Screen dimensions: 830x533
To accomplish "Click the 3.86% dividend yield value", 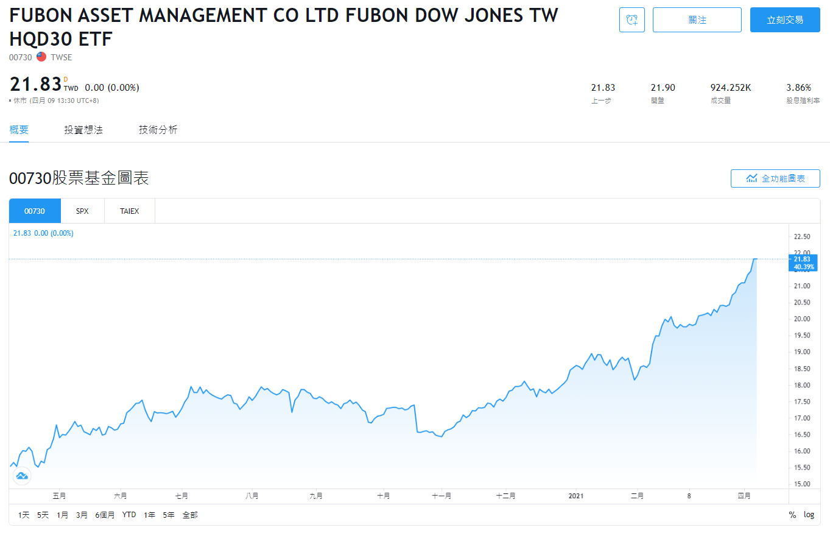I will (x=799, y=88).
